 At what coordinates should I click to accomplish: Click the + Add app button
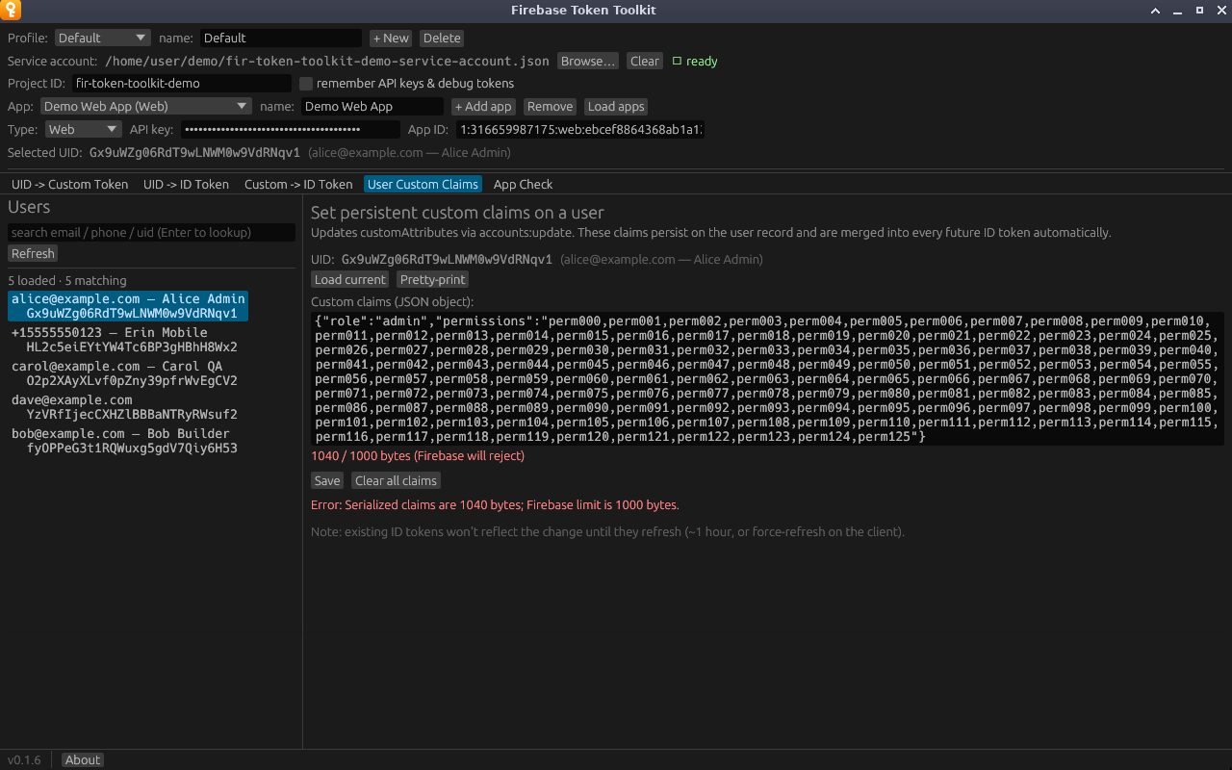(x=483, y=106)
